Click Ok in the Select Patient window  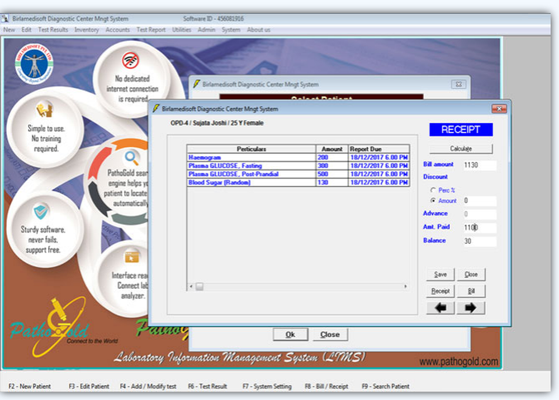tap(290, 335)
